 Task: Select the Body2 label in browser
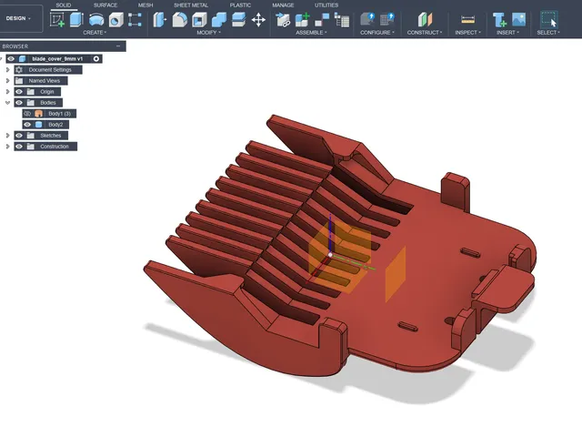coord(55,125)
